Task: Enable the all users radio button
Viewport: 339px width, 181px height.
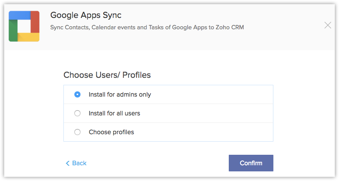Action: click(77, 113)
